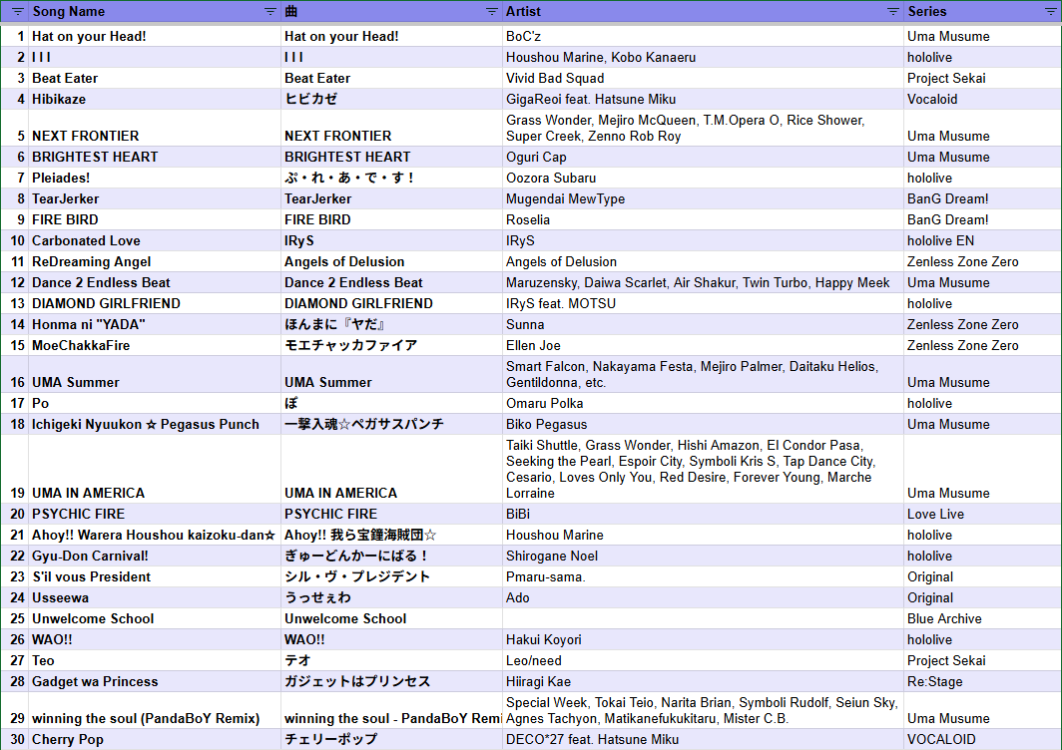Viewport: 1062px width, 750px height.
Task: Select the Song Name header cell
Action: pyautogui.click(x=155, y=12)
